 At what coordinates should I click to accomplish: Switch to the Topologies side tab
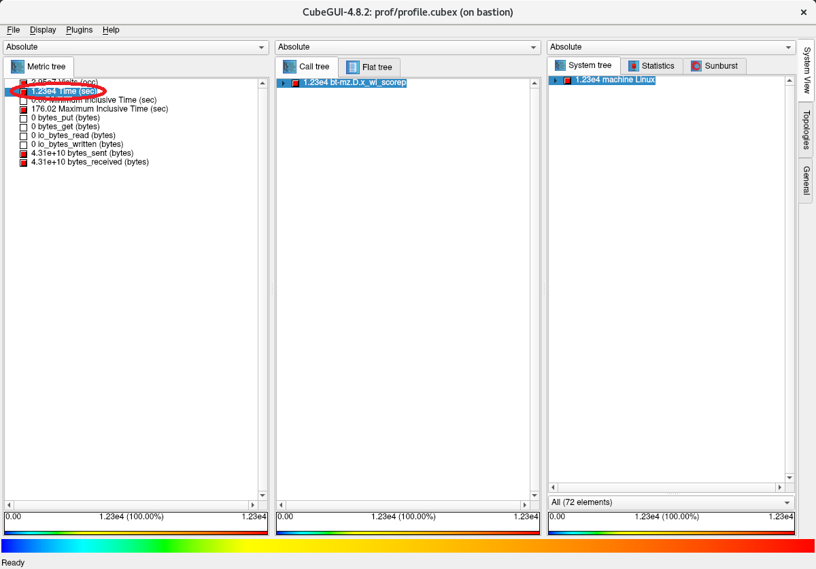click(806, 130)
